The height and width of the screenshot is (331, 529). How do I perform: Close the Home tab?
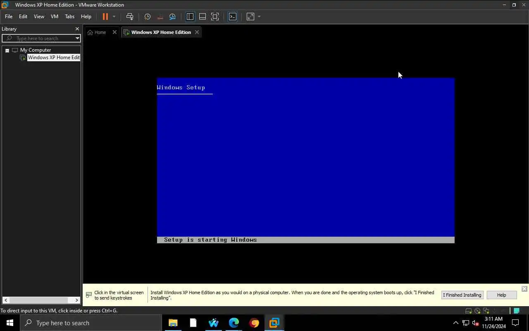[114, 32]
